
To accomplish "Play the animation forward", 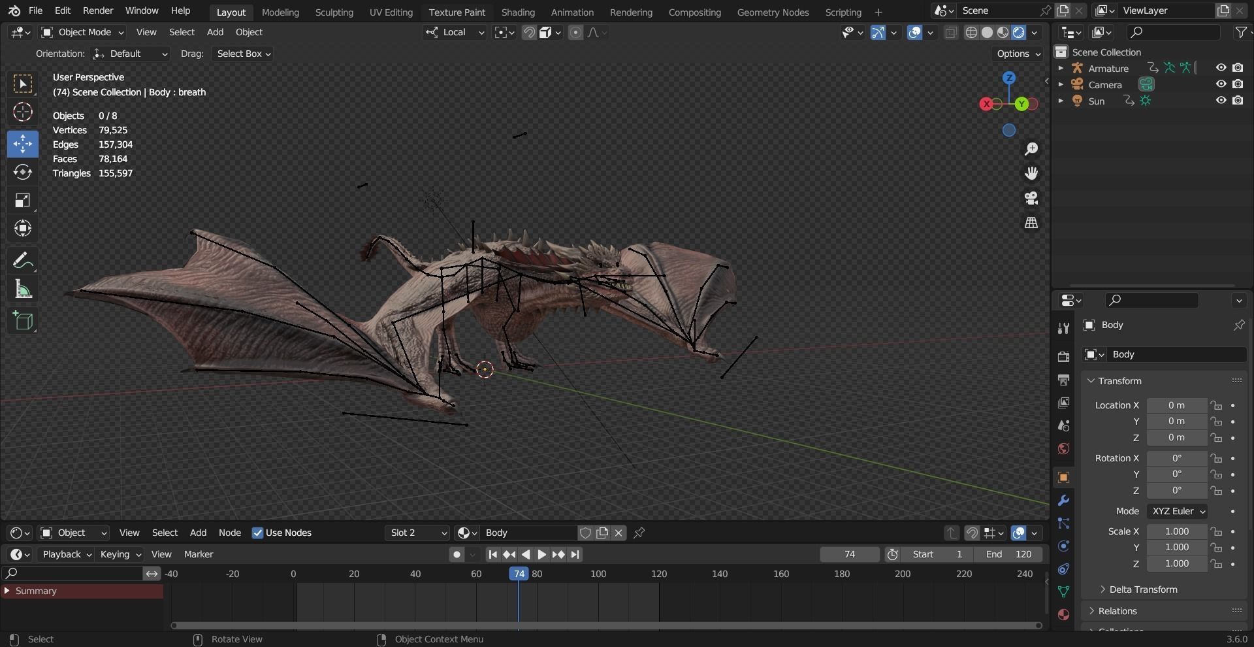I will point(542,554).
